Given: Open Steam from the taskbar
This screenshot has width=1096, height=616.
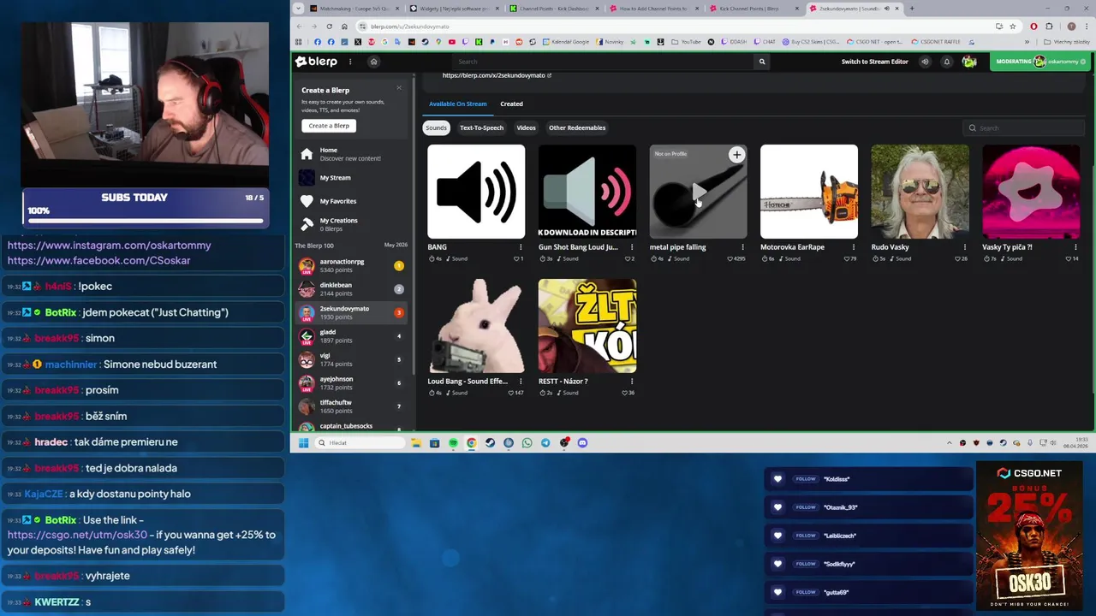Looking at the screenshot, I should (490, 443).
